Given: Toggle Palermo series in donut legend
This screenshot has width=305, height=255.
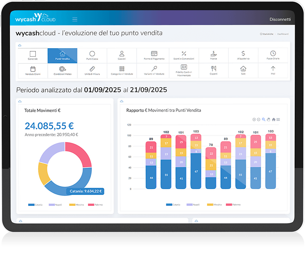Looking at the screenshot, I should [95, 205].
